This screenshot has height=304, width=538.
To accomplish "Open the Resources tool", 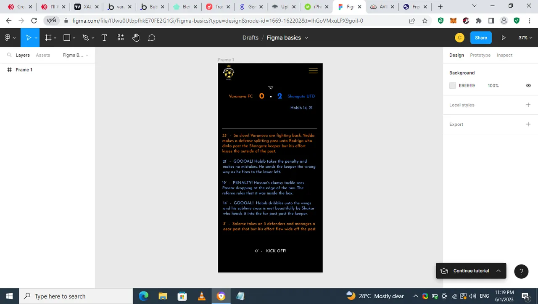I will [121, 37].
